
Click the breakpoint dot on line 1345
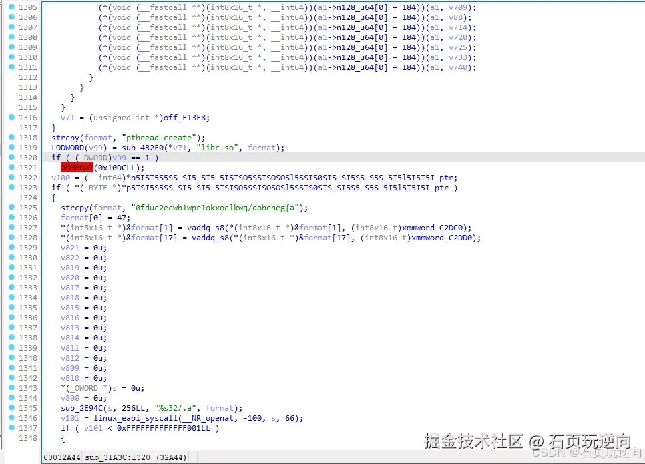point(11,408)
